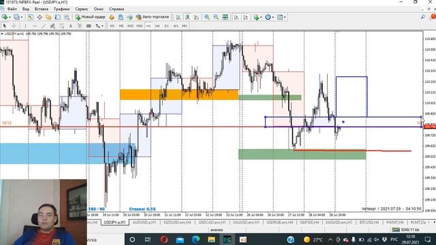Switch timeframe to H4
Viewport: 436px width, 245px height.
click(157, 26)
